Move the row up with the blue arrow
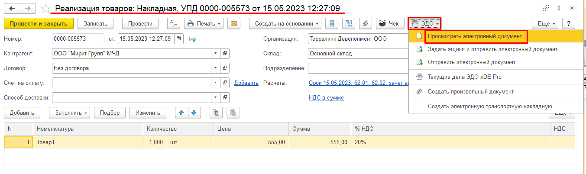The image size is (586, 174). tap(181, 113)
